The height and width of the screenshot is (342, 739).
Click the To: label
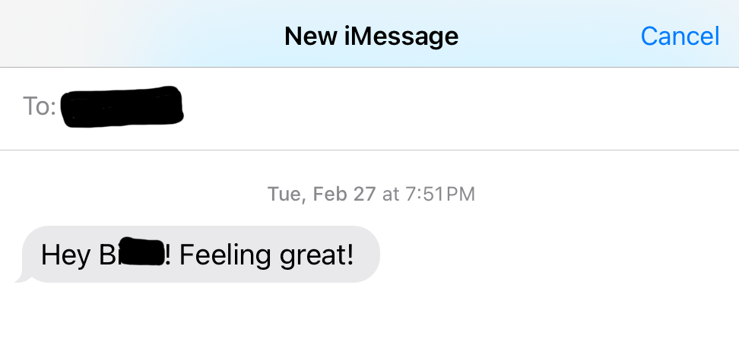[x=40, y=107]
